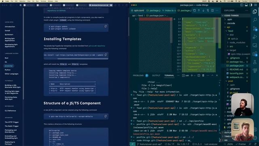Maximize the terminal panel size
The width and height of the screenshot is (259, 146).
(212, 75)
